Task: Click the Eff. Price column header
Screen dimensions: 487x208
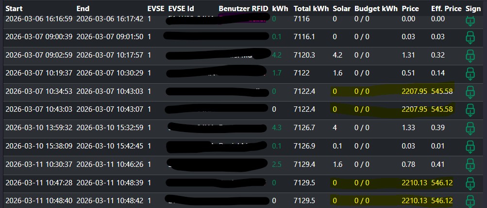Action: (445, 9)
